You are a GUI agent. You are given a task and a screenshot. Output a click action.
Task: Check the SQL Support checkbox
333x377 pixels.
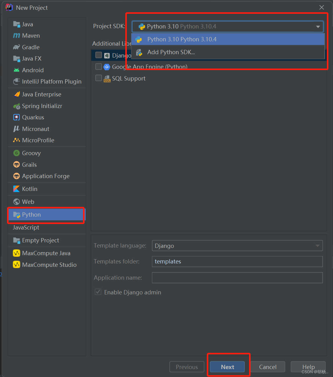pyautogui.click(x=99, y=78)
